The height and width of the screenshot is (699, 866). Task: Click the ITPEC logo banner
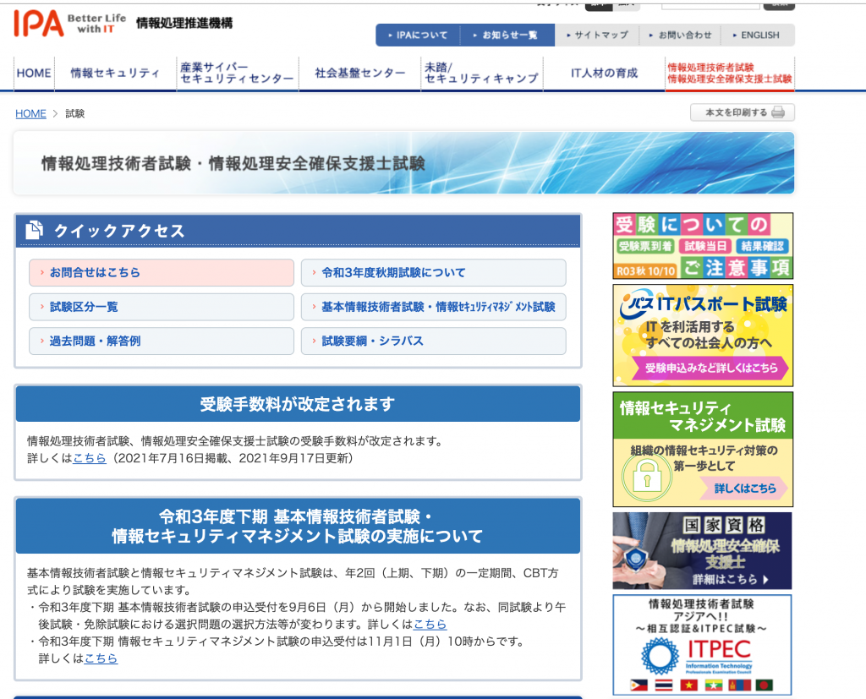tap(702, 645)
